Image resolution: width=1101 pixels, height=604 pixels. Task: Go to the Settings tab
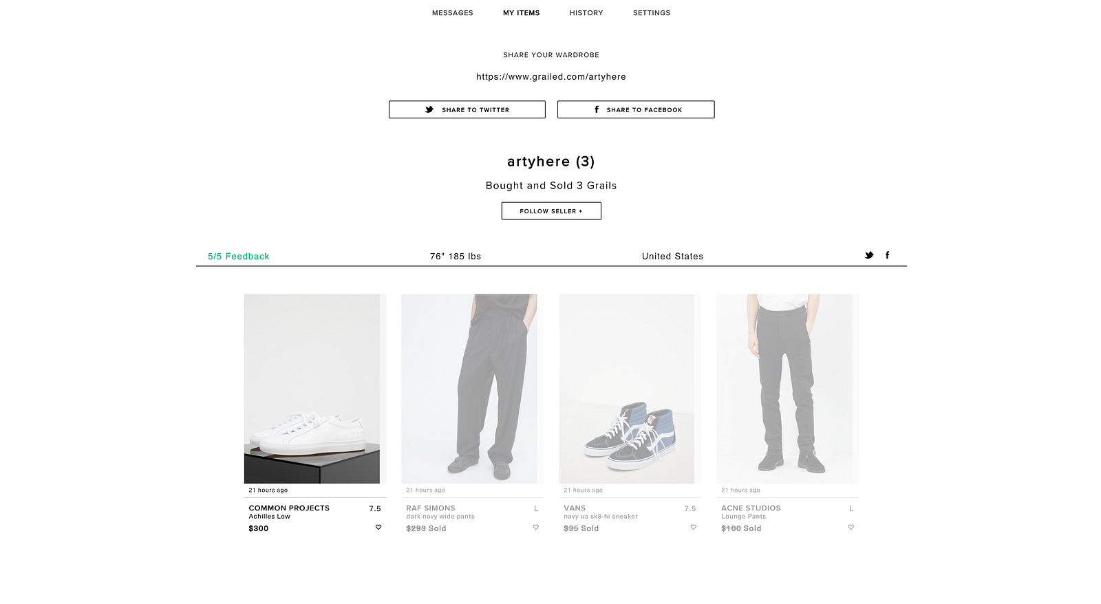(652, 13)
